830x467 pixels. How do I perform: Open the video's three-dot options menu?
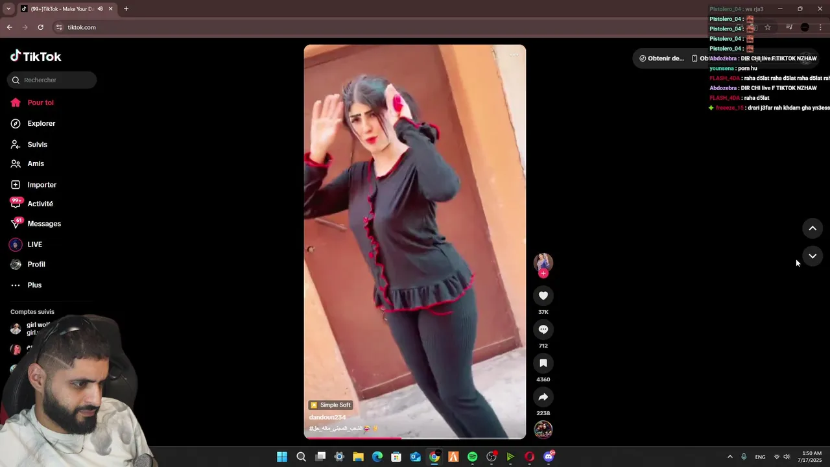[514, 55]
